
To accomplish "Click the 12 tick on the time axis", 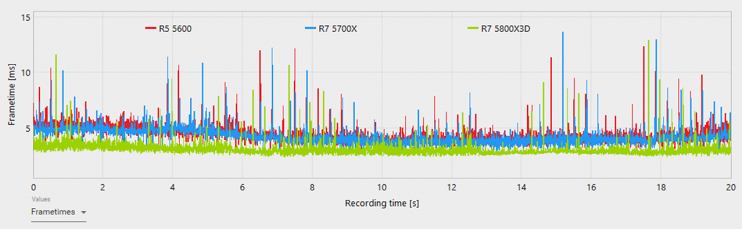I will 452,187.
